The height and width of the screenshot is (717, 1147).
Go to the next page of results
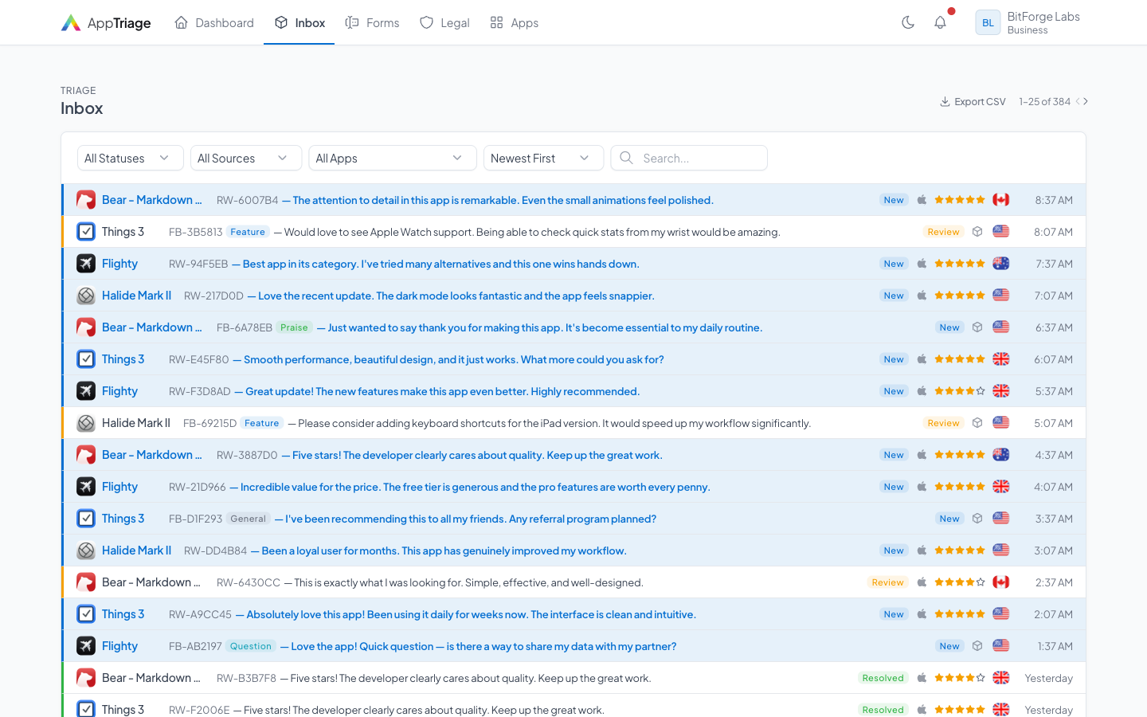tap(1085, 101)
